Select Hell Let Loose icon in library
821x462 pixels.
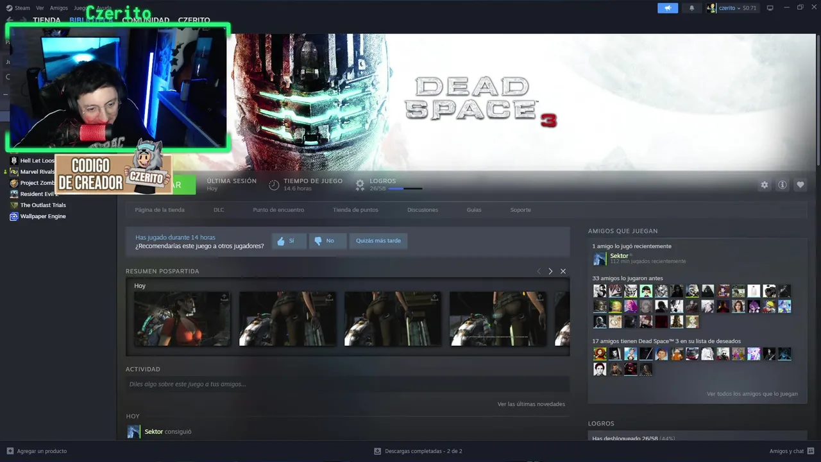(14, 160)
